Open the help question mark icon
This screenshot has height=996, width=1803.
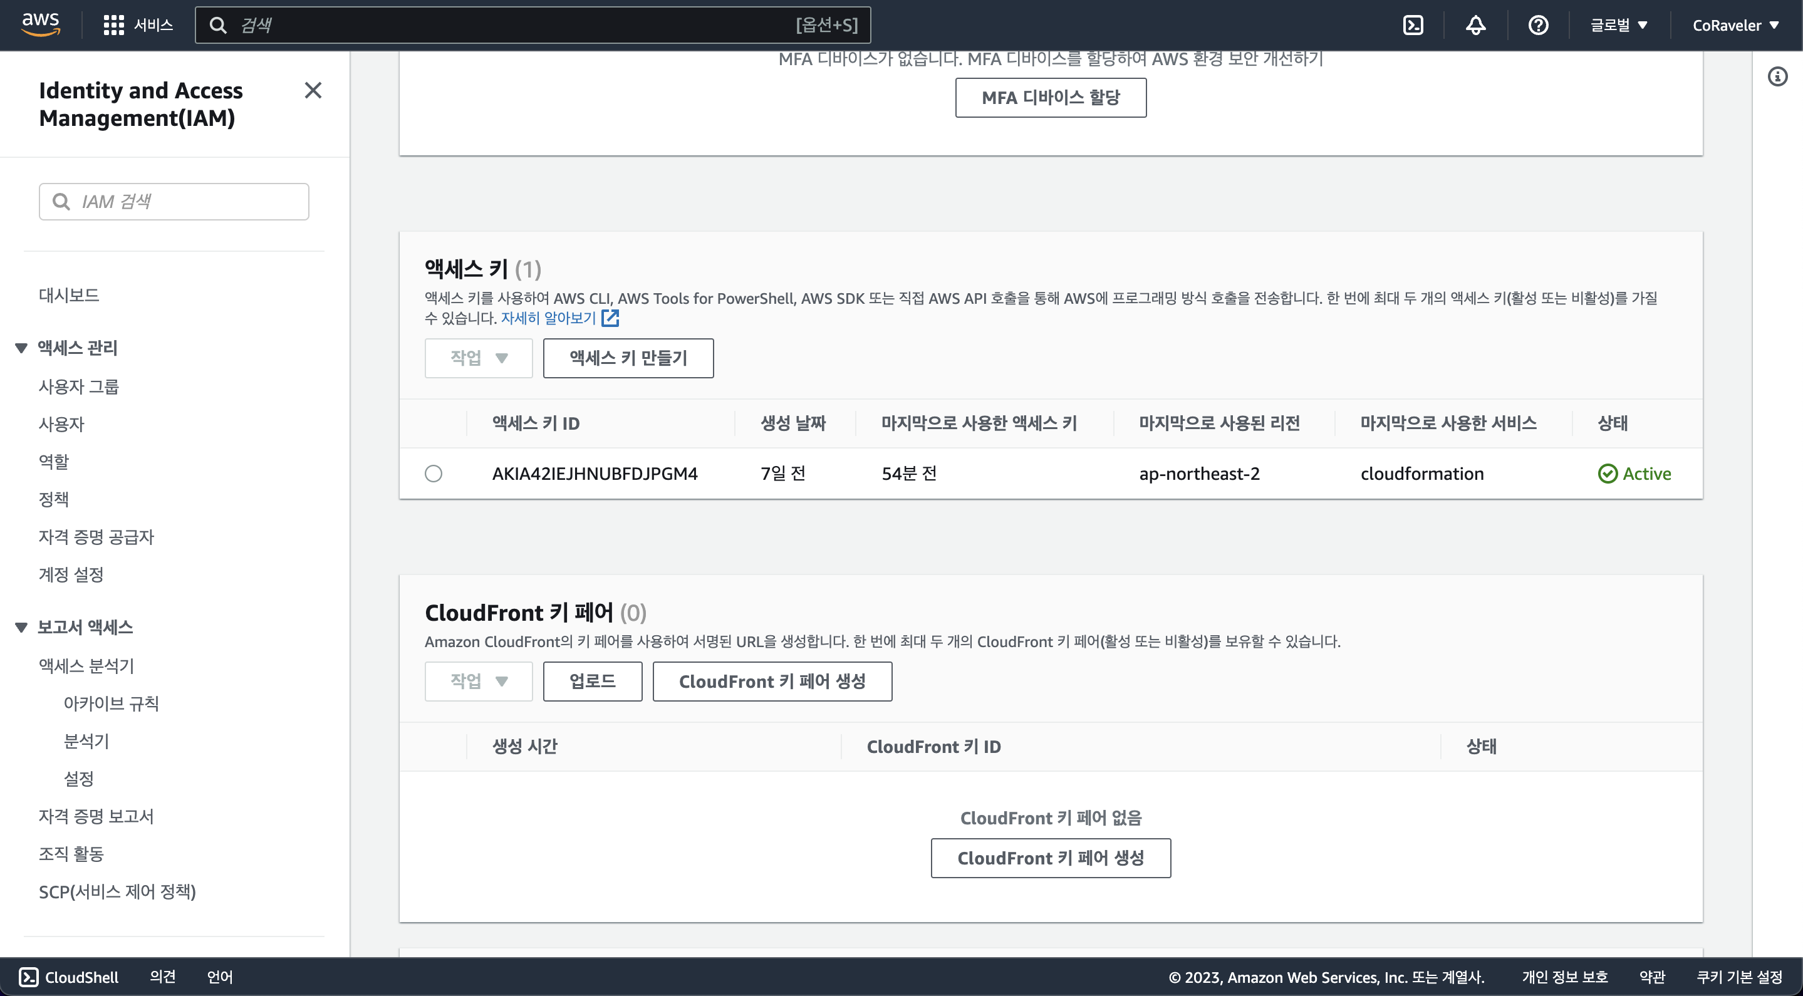click(x=1538, y=25)
